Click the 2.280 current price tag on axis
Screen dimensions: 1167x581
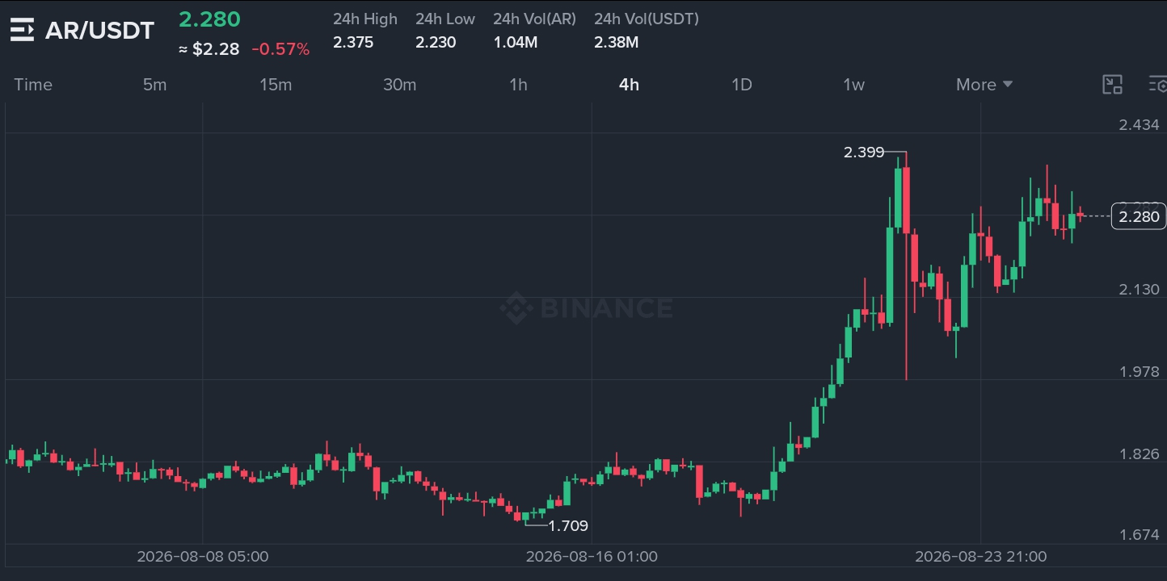point(1140,216)
